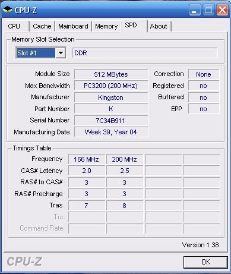Click the EPP value no
Screen dimensions: 231x274
204,109
